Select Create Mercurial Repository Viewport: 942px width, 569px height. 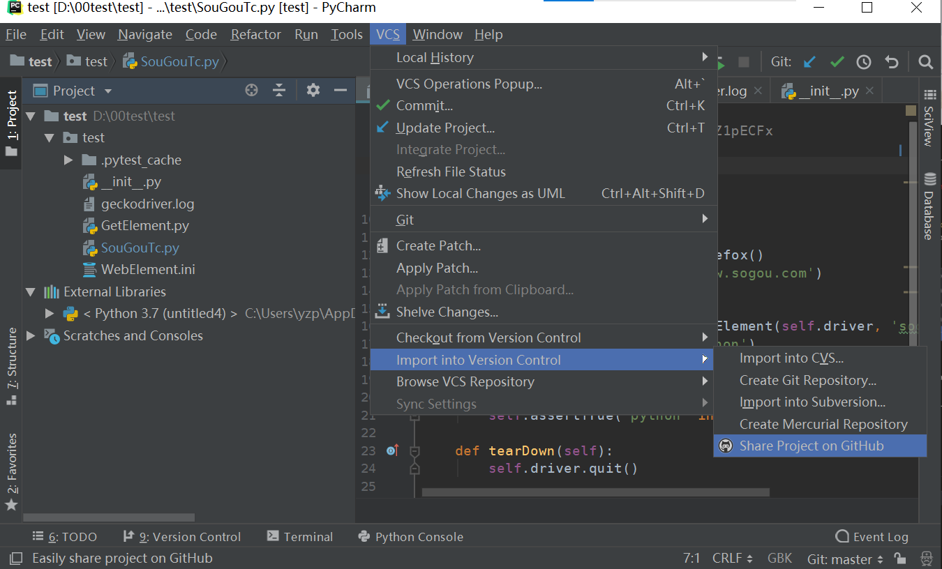pyautogui.click(x=820, y=425)
